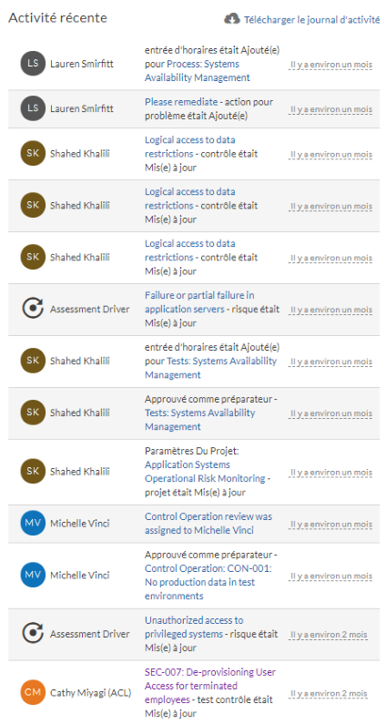Open Unauthorized access to privileged systems link

click(194, 627)
